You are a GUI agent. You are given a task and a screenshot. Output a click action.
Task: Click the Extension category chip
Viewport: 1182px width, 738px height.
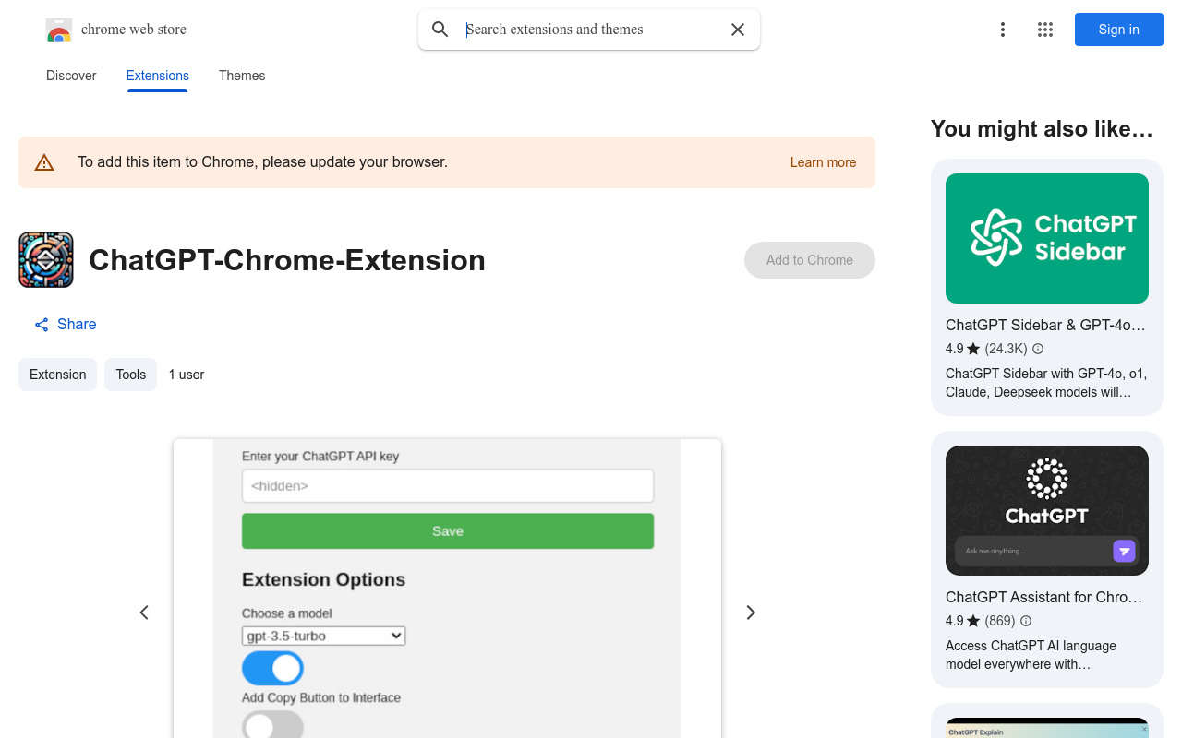[57, 375]
